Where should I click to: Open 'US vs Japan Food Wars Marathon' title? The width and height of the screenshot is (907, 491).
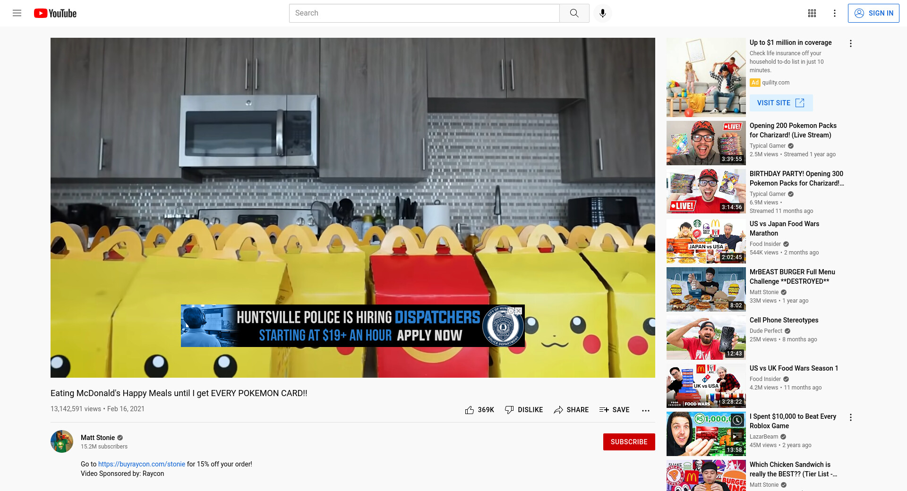coord(784,229)
